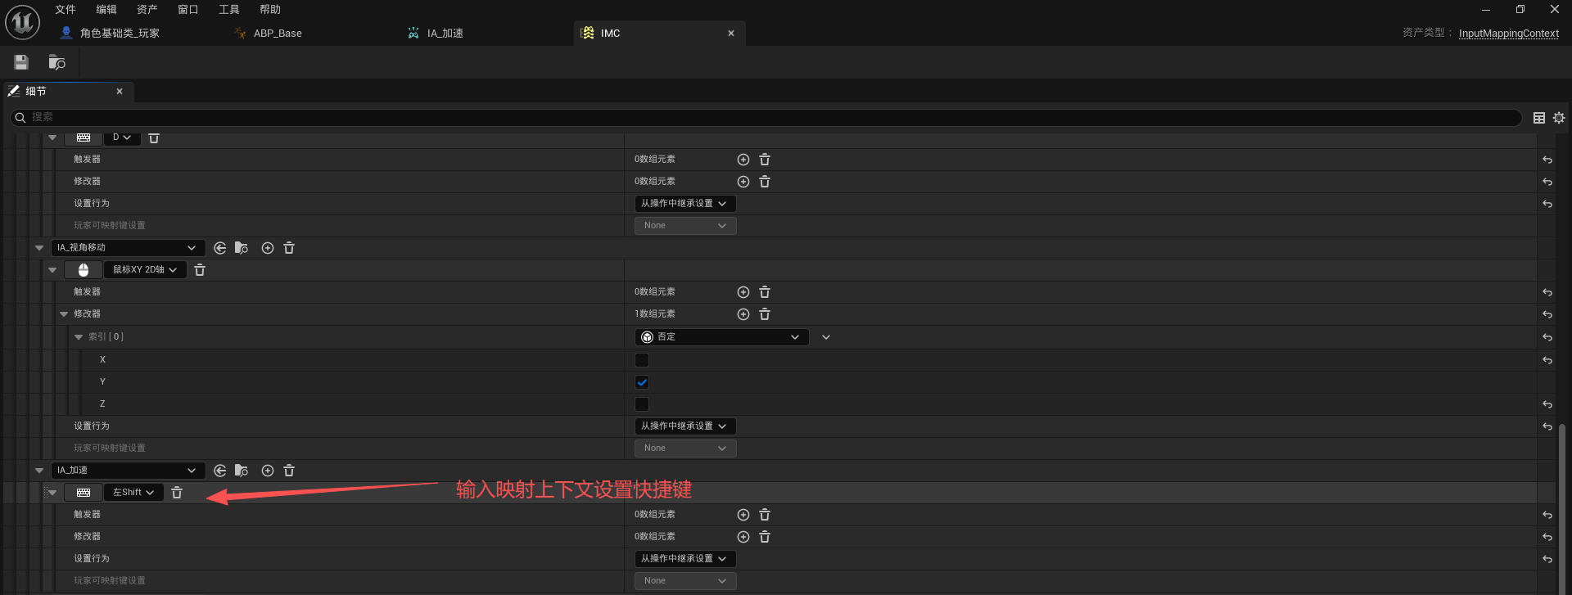Open the 左Shift key dropdown

tap(133, 493)
